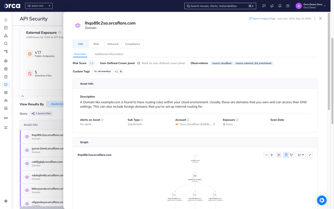
Task: Click the flag icon in the top bar
Action: (264, 6)
